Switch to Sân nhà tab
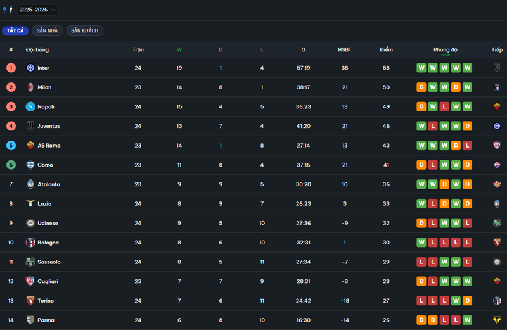Image resolution: width=507 pixels, height=330 pixels. (x=47, y=30)
